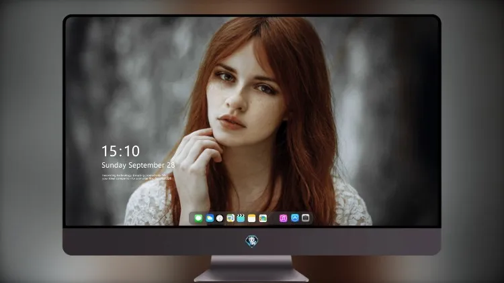Viewport: 504px width, 283px height.
Task: Click the mascot logo on monitor bezel
Action: [x=252, y=241]
